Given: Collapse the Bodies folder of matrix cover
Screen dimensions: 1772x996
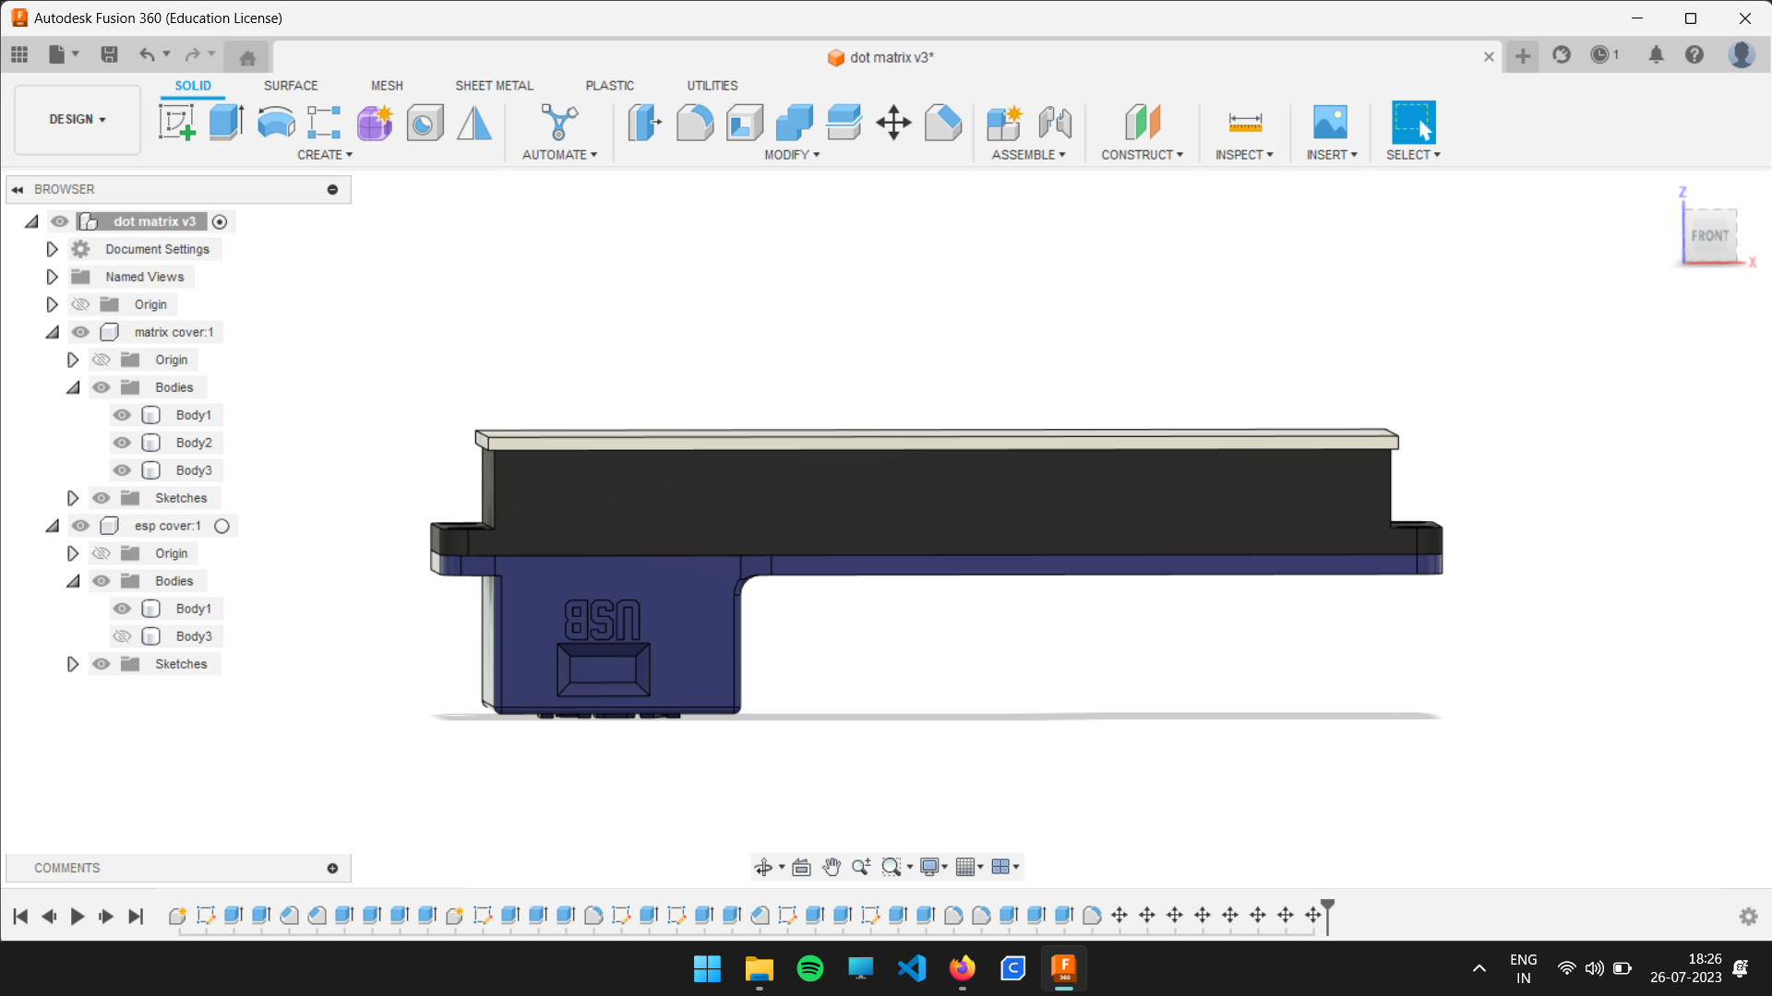Looking at the screenshot, I should pos(73,387).
